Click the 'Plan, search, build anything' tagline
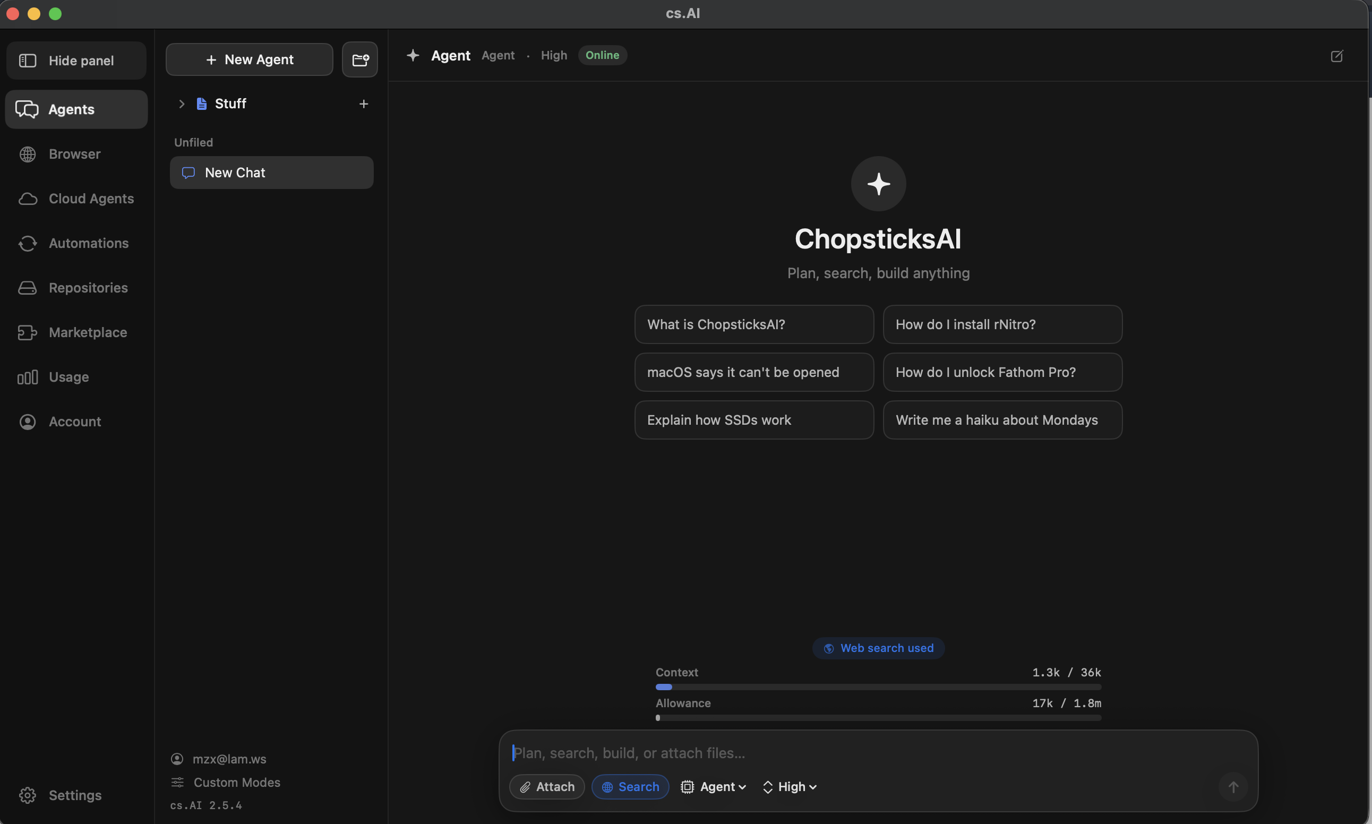 coord(878,273)
